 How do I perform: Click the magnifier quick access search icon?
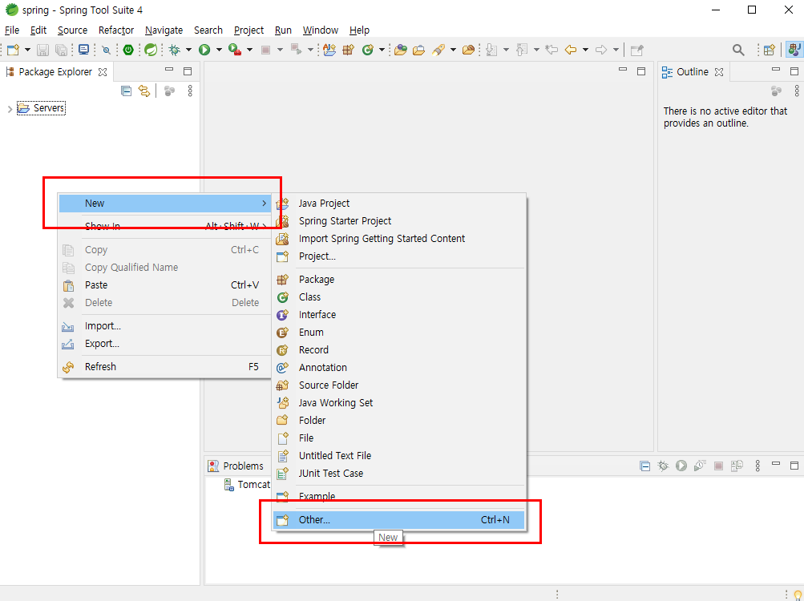click(x=738, y=50)
